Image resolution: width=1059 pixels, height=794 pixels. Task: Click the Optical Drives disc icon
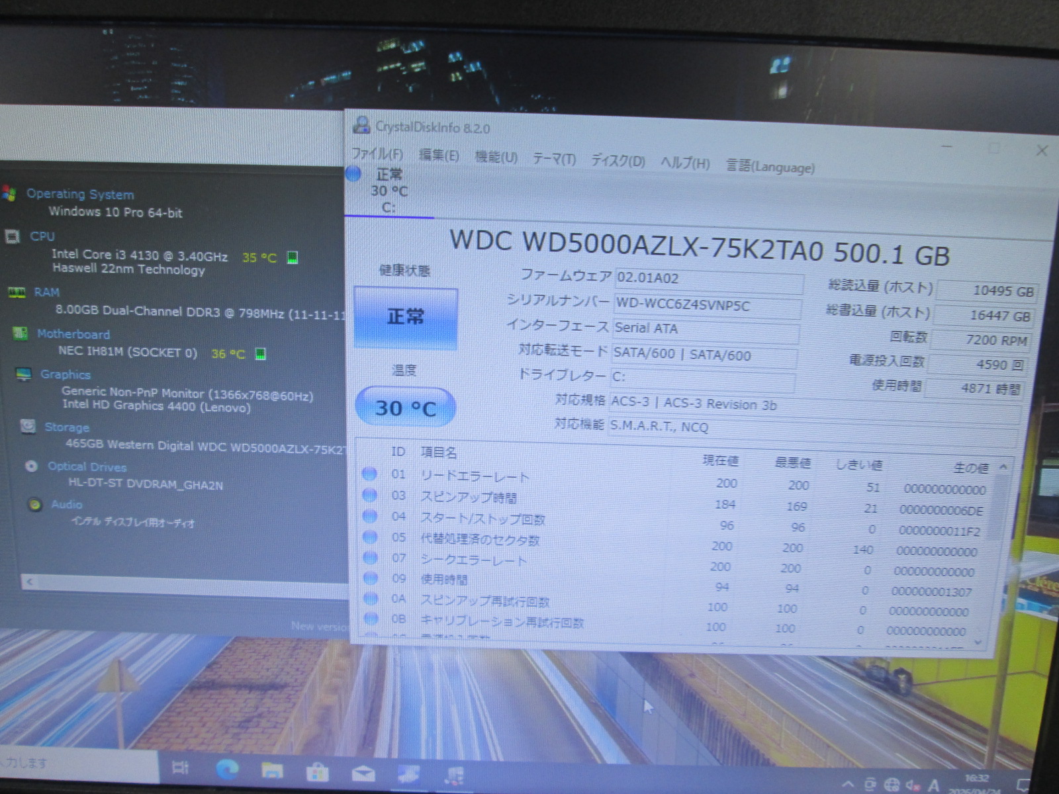31,466
